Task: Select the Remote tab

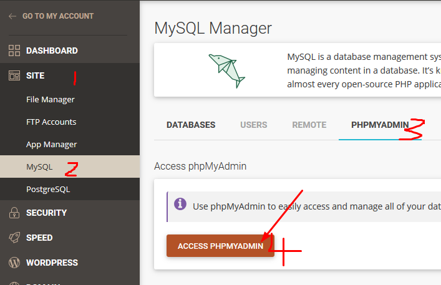Action: coord(309,125)
